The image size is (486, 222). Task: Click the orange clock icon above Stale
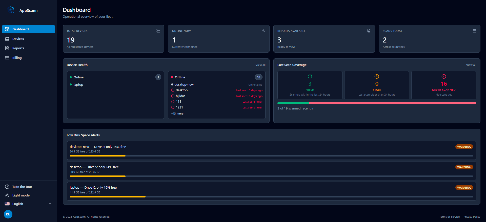coord(377,76)
